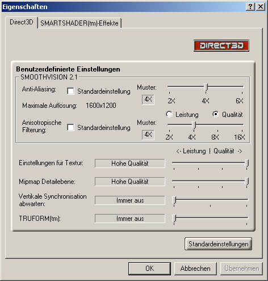
Task: Click the Anisotropic 4X value box
Action: tap(148, 135)
